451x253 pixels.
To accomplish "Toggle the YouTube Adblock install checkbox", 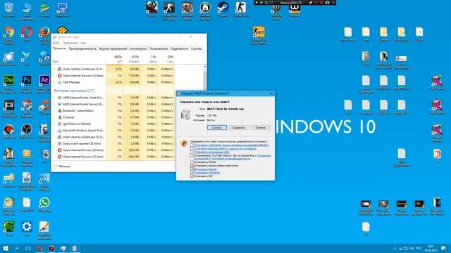I will point(192,155).
